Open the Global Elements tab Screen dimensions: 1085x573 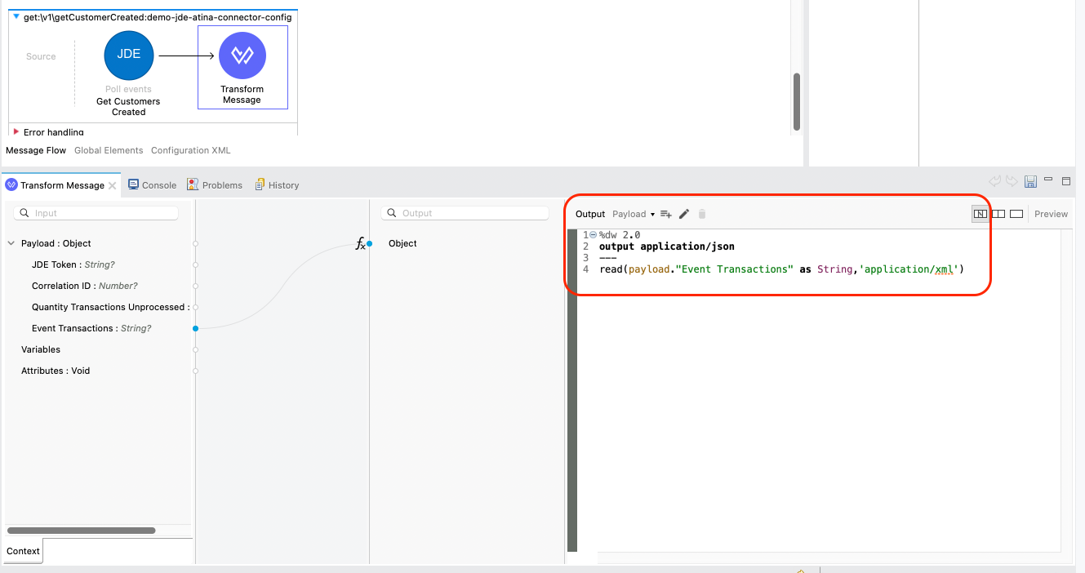[109, 150]
